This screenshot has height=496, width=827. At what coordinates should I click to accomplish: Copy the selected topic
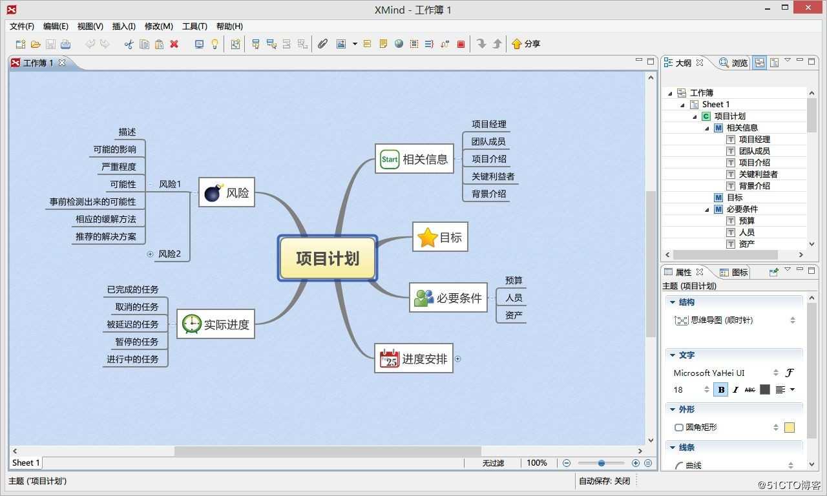pos(144,44)
